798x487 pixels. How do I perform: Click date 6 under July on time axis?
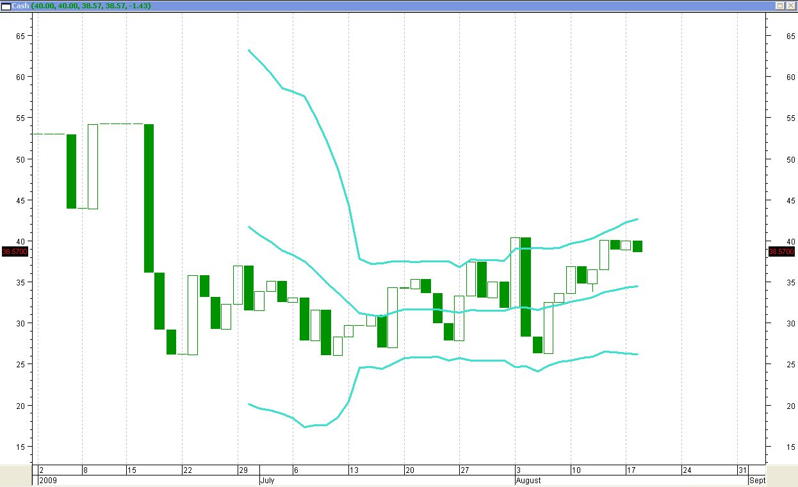pyautogui.click(x=296, y=470)
